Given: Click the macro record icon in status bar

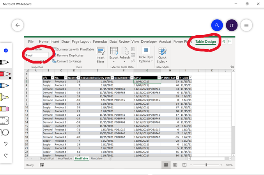Looking at the screenshot, I should [x=42, y=165].
